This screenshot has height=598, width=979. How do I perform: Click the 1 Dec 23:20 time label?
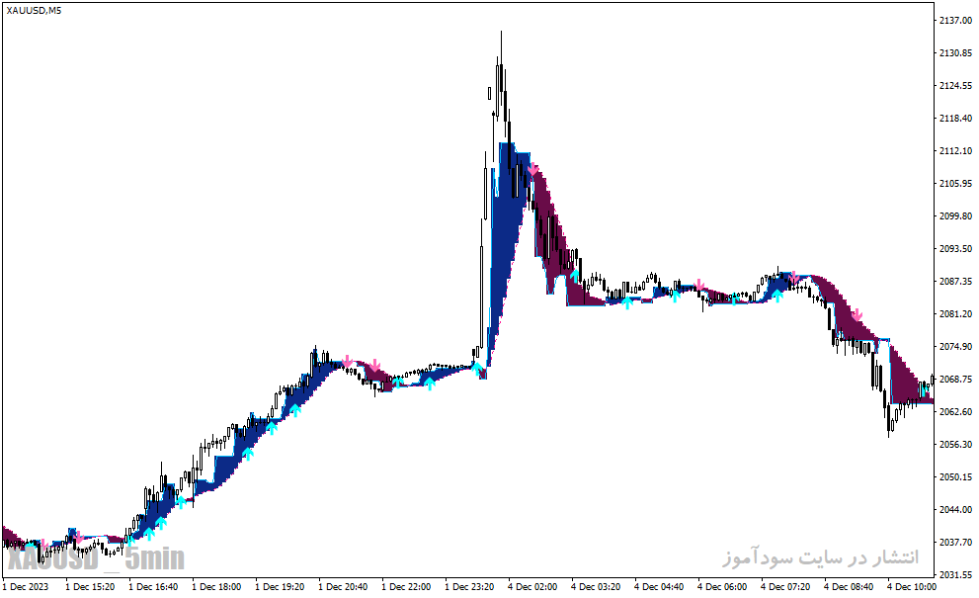(x=469, y=587)
